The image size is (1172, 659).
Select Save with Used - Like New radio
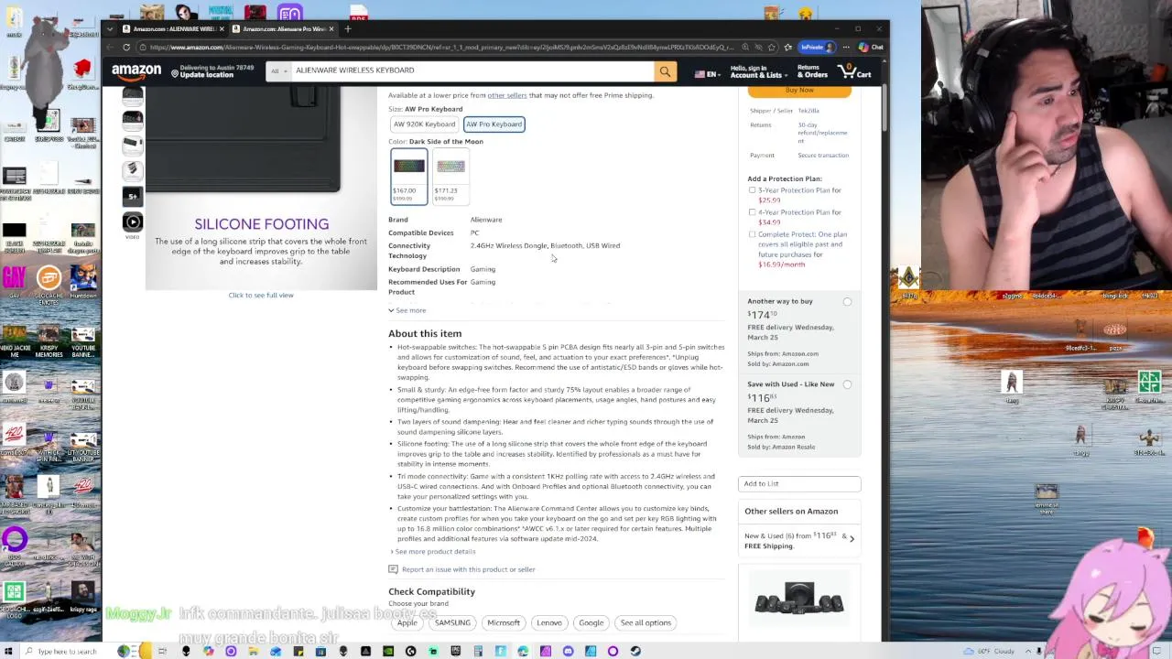(x=847, y=385)
